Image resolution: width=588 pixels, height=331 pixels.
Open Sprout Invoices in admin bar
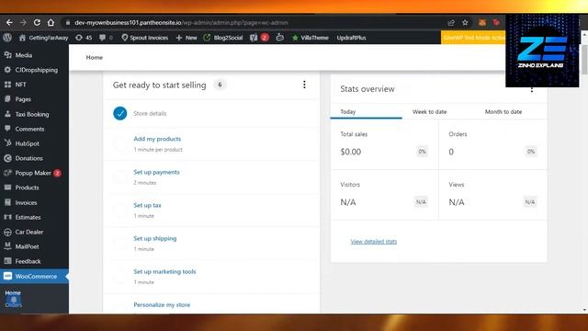coord(145,38)
